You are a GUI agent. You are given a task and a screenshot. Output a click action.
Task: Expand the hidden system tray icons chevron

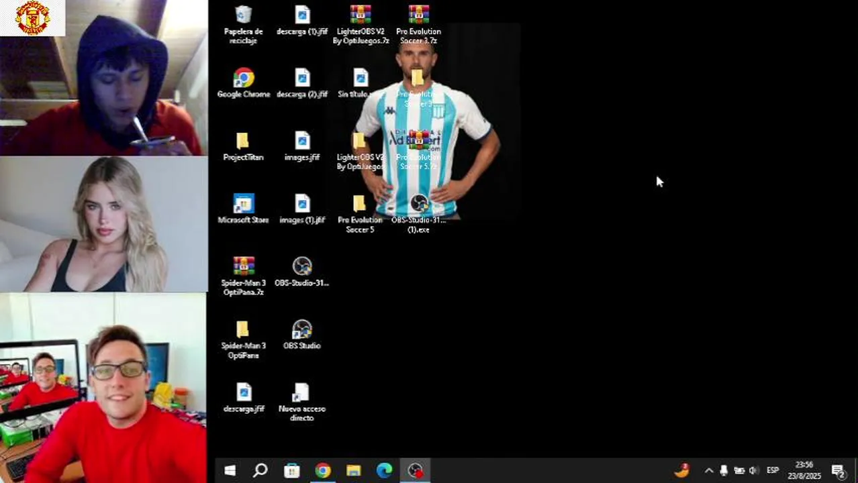(709, 471)
